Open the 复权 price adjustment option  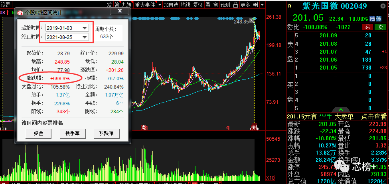pos(198,4)
